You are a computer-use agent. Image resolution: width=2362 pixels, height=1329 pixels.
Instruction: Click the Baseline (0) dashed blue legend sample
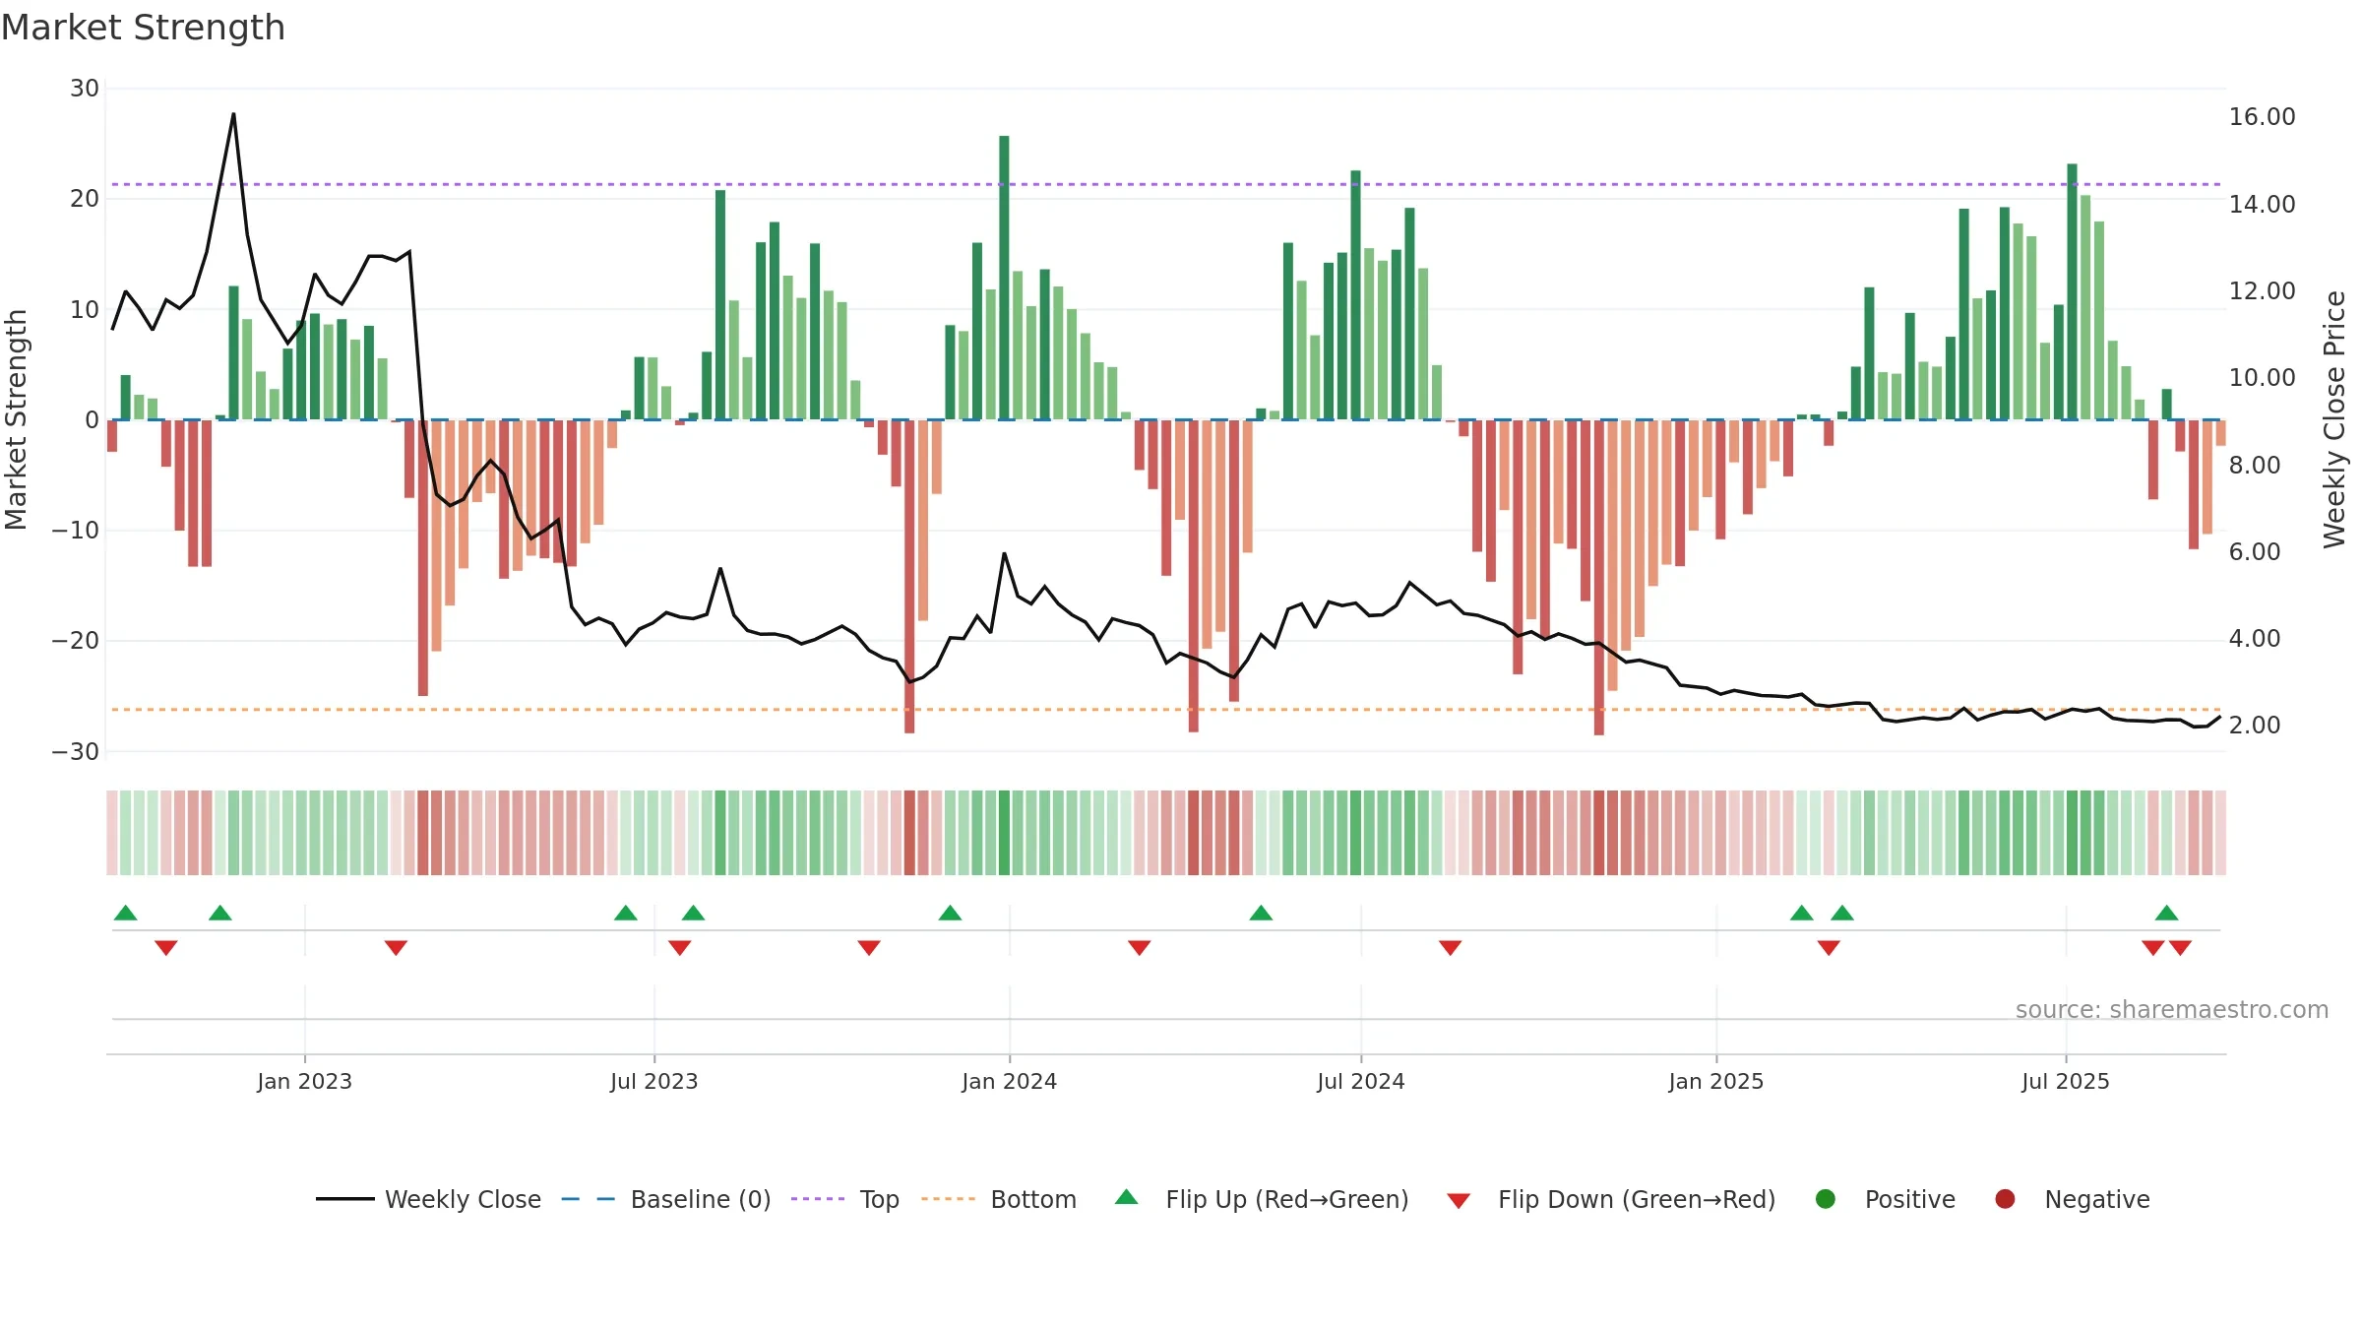pyautogui.click(x=589, y=1199)
